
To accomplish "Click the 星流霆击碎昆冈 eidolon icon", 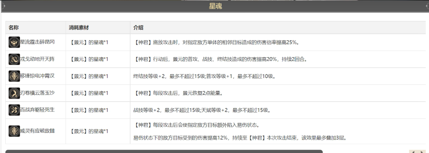I will (14, 42).
